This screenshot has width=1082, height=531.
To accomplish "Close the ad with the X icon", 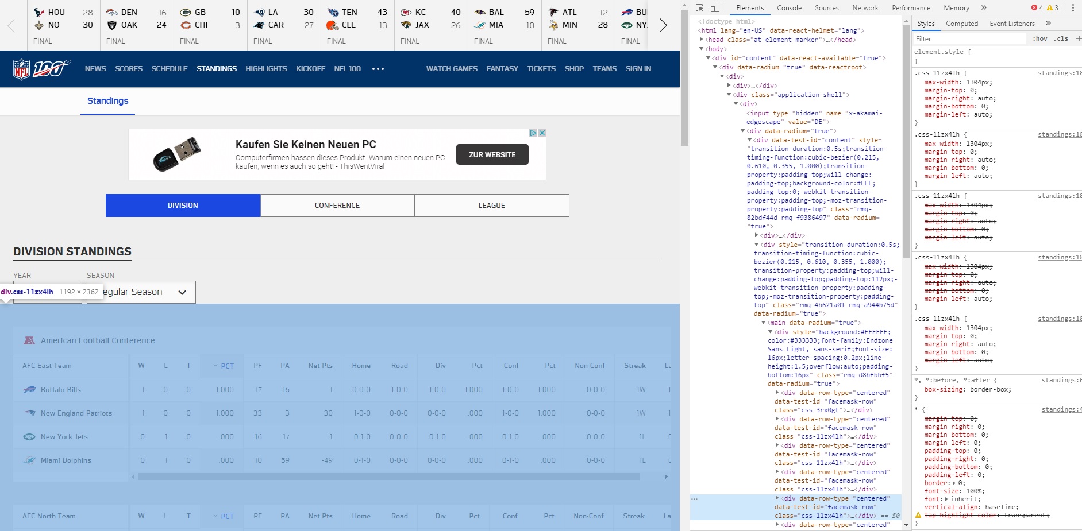I will click(542, 133).
